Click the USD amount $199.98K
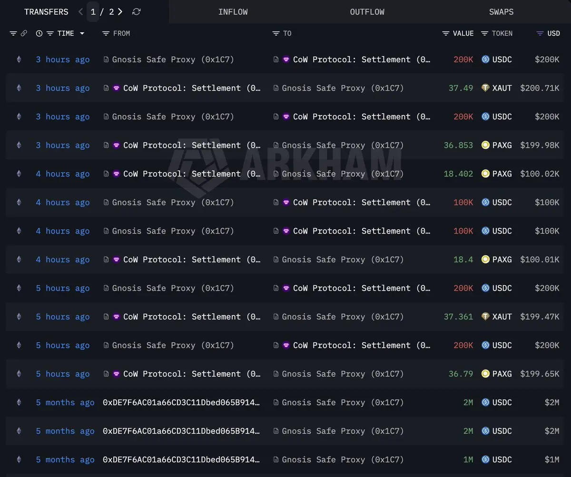This screenshot has height=477, width=571. click(x=540, y=145)
